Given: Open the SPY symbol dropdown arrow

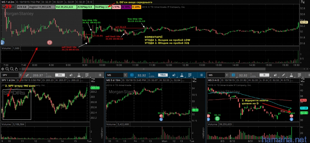Looking at the screenshot, I should (x=21, y=75).
